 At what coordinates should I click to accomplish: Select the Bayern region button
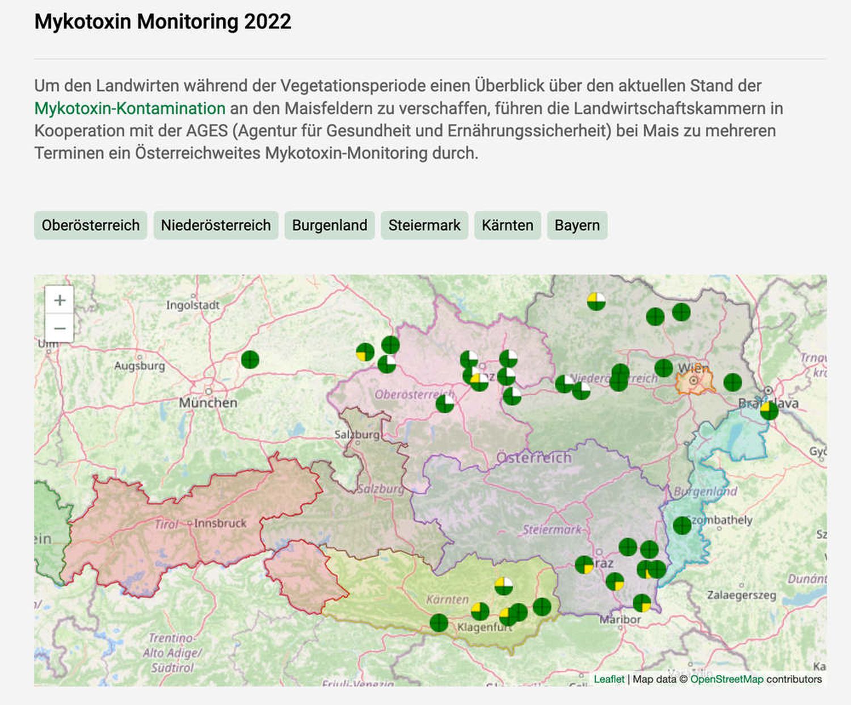tap(577, 225)
